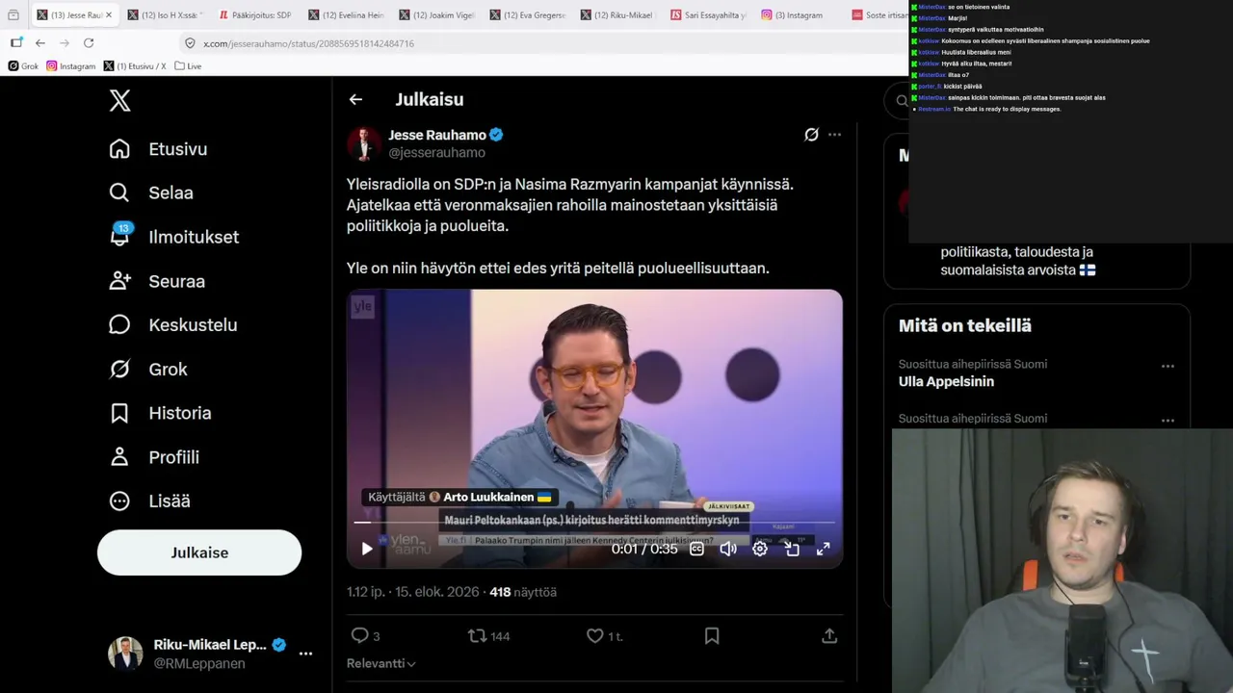
Task: Go back with the Julkaisu back arrow
Action: (x=355, y=99)
